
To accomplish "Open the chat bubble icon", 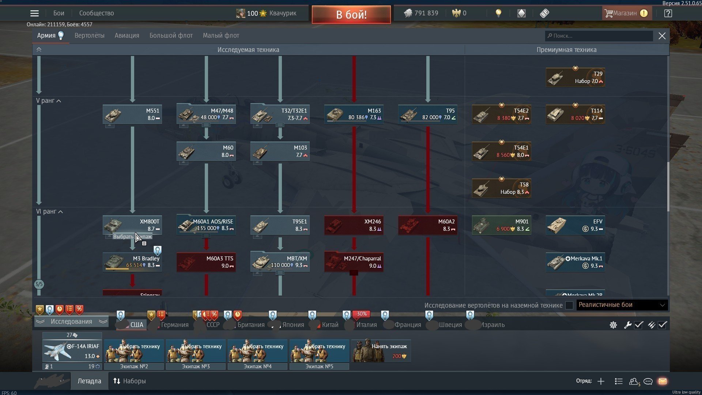I will pyautogui.click(x=648, y=381).
